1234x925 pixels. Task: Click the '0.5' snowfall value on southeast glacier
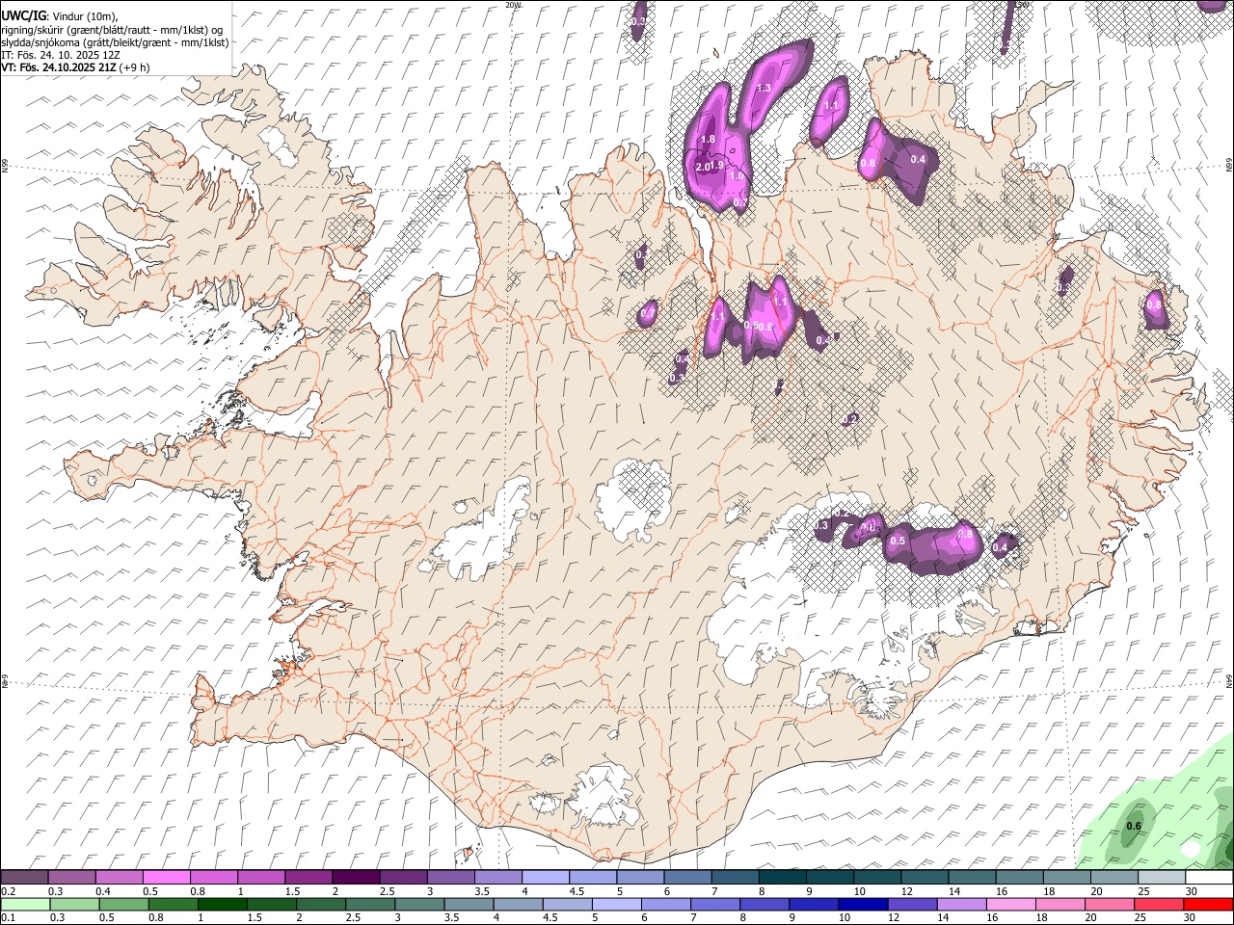898,542
